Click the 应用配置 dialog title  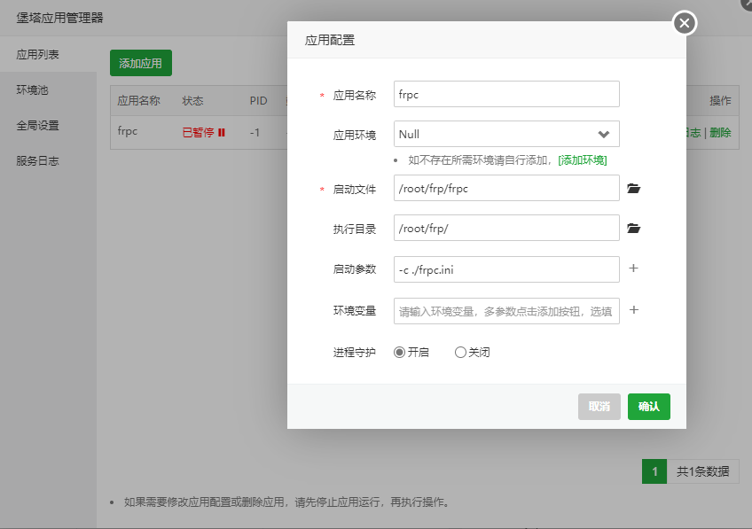330,40
